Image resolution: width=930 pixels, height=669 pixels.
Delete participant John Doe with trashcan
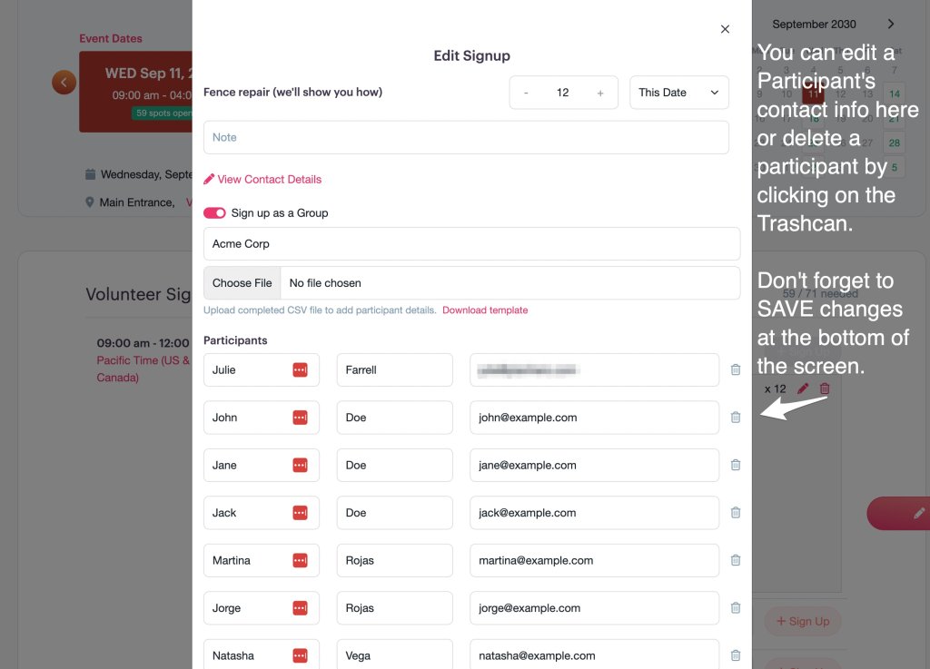pyautogui.click(x=736, y=418)
